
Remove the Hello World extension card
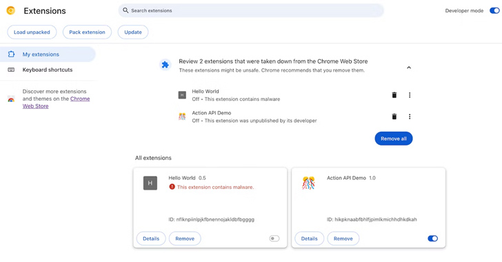tap(185, 239)
